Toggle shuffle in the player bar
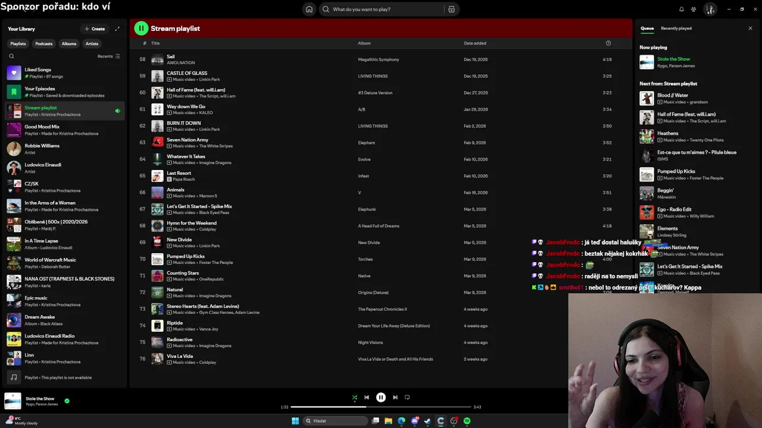 tap(354, 398)
